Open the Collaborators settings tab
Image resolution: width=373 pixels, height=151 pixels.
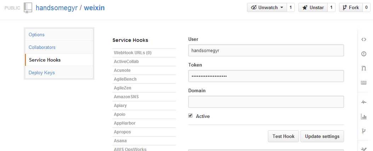(x=42, y=47)
